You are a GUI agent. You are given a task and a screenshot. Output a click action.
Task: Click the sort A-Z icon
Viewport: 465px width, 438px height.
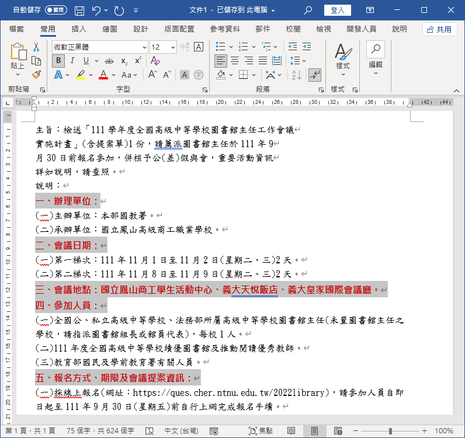[297, 75]
